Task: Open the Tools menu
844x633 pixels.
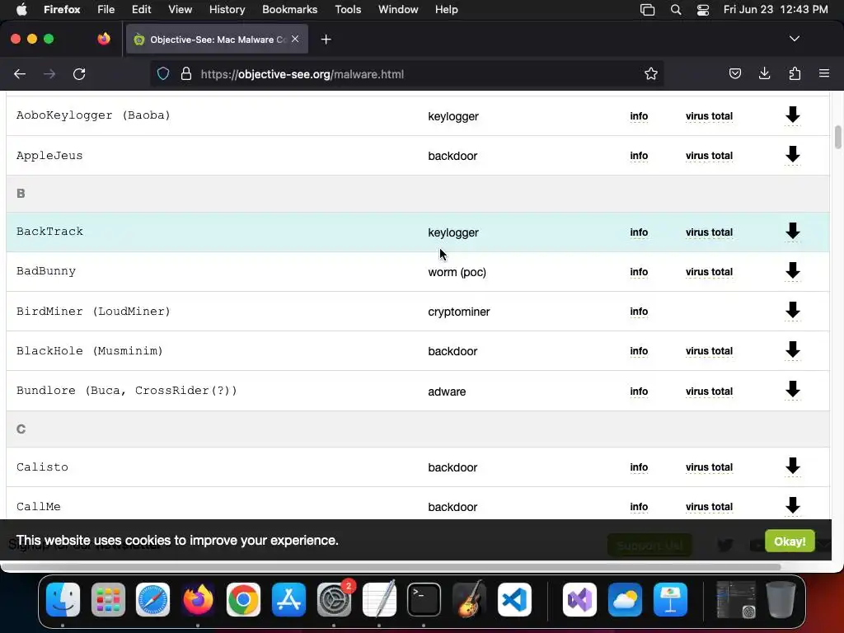Action: 348,10
